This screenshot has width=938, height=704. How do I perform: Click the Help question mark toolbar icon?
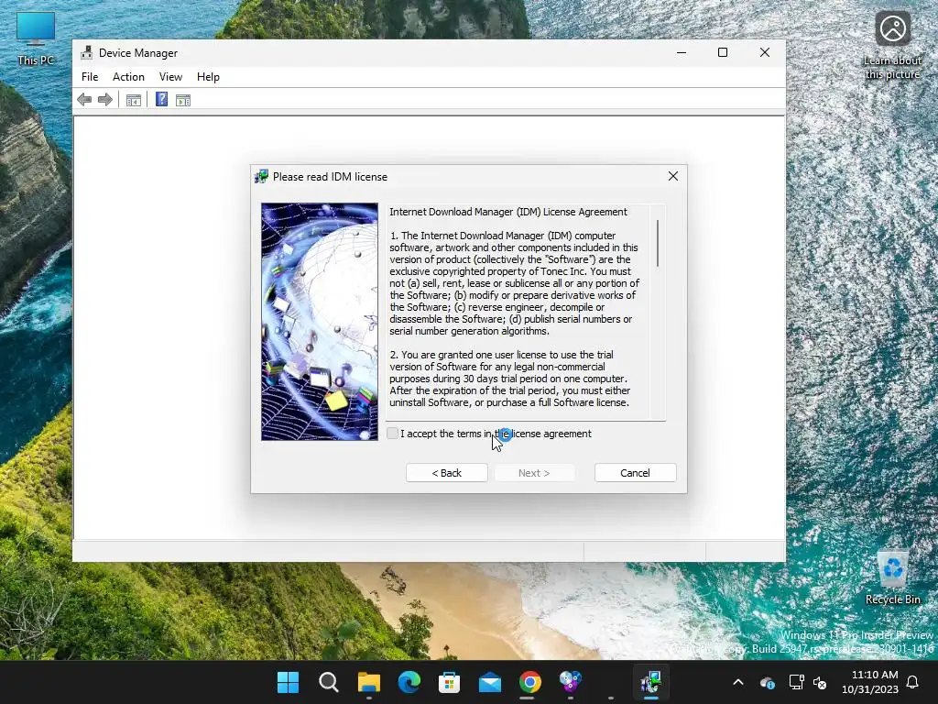(161, 99)
